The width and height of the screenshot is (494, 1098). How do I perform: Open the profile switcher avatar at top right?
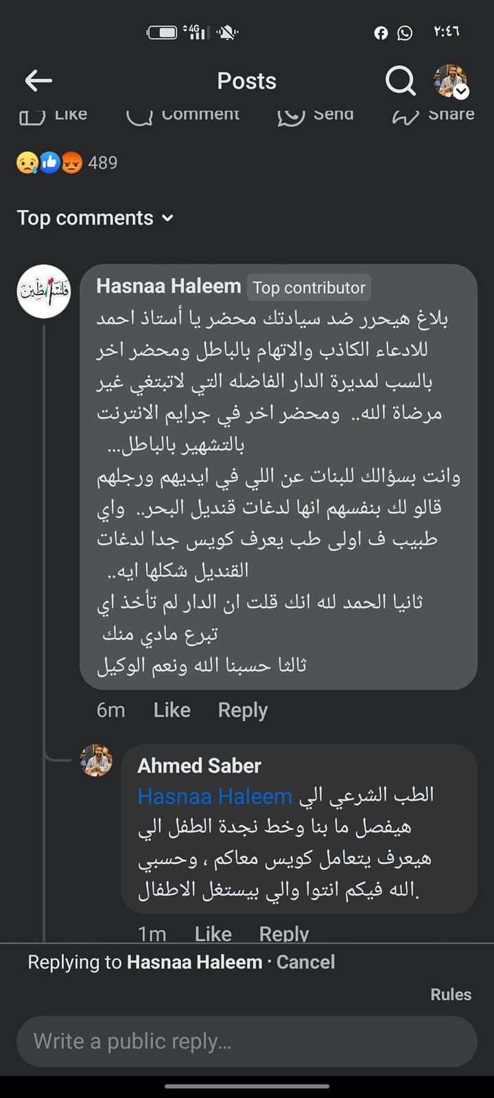451,81
